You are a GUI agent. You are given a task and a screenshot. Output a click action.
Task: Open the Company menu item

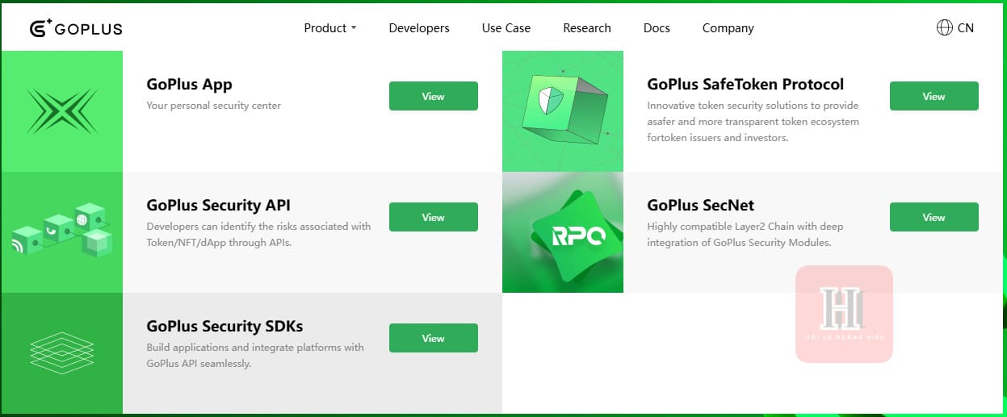(x=728, y=28)
